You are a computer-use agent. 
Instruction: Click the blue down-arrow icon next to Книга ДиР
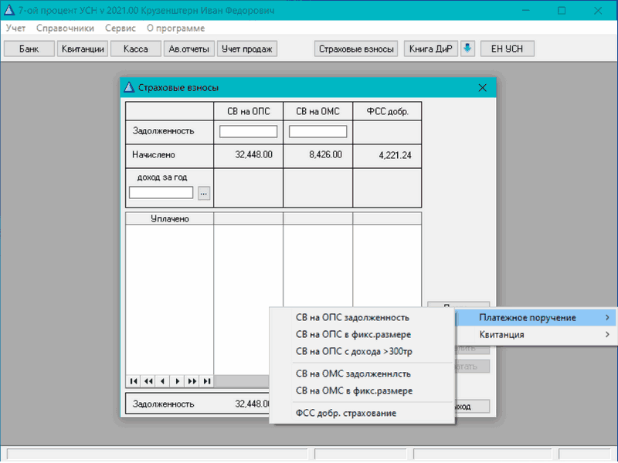click(467, 49)
